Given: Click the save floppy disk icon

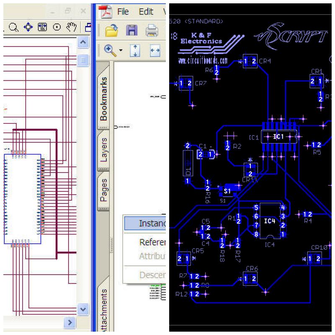Looking at the screenshot, I should pos(131,30).
